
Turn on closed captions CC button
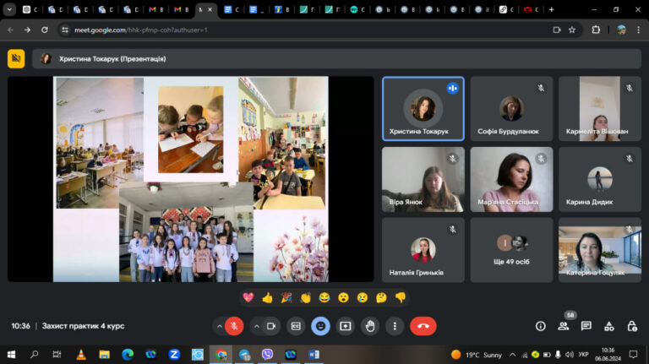point(296,326)
